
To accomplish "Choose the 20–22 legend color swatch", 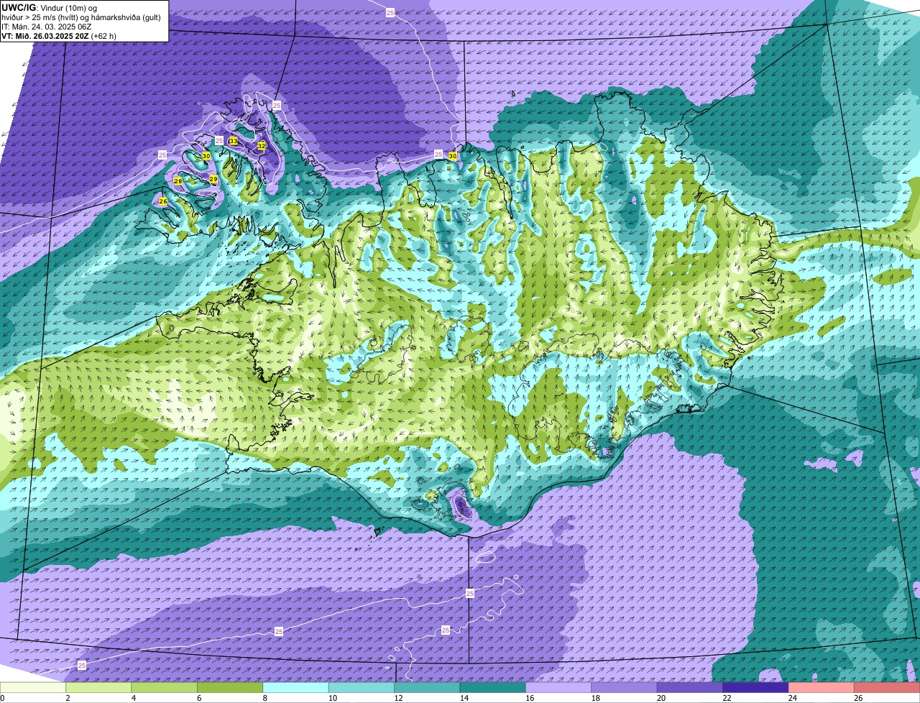I will pyautogui.click(x=690, y=687).
